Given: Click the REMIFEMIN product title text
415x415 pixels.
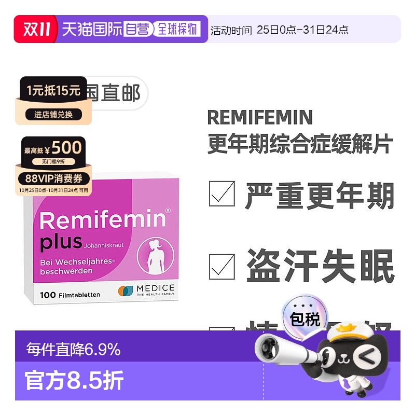Looking at the screenshot, I should [260, 117].
